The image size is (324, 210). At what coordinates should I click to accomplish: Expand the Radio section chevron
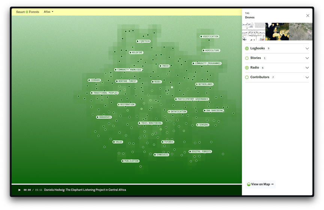(x=307, y=68)
